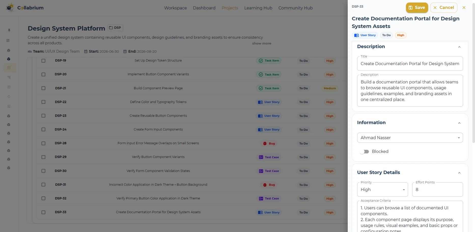Click the Collabrium logo icon
This screenshot has height=232, width=475.
[10, 8]
